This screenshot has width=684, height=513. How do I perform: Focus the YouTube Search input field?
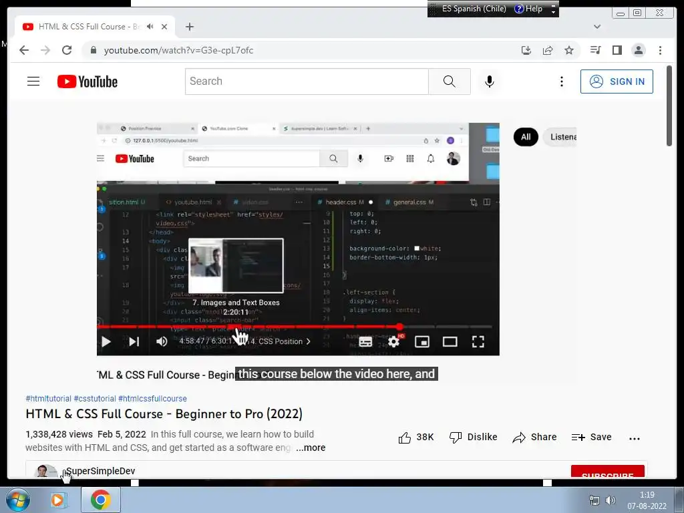[307, 81]
